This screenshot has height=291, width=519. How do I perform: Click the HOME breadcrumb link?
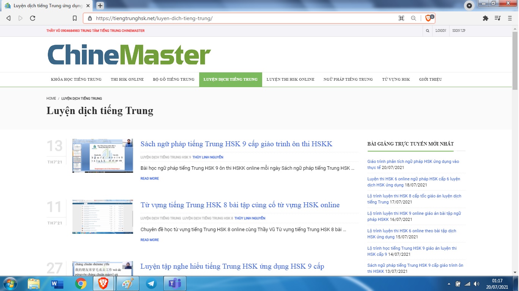click(x=51, y=99)
